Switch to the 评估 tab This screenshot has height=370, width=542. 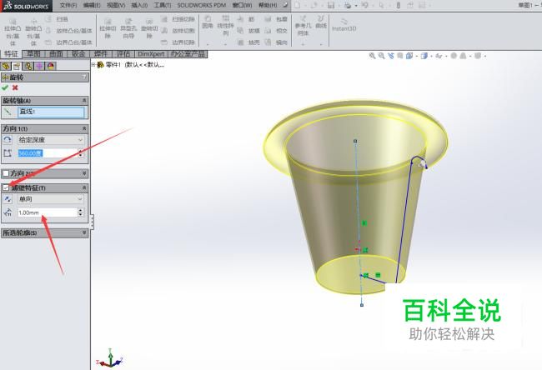123,54
